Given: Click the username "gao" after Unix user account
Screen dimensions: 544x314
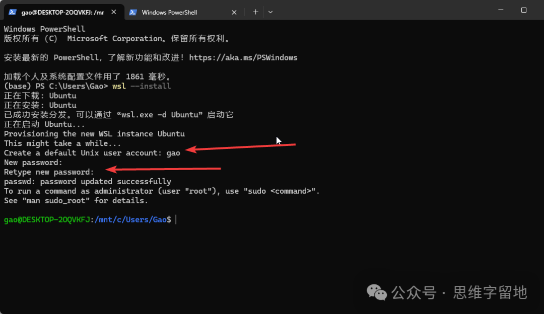Looking at the screenshot, I should pos(173,153).
